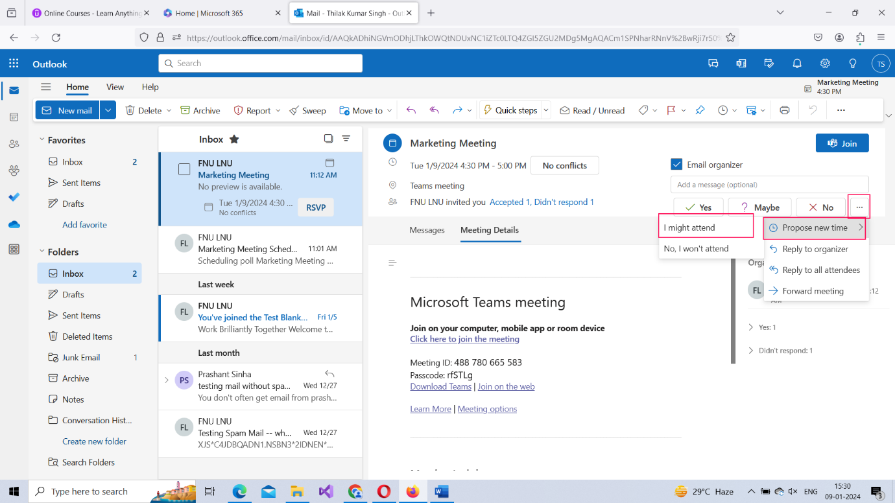The width and height of the screenshot is (895, 503).
Task: Open the Meeting options link
Action: 487,409
